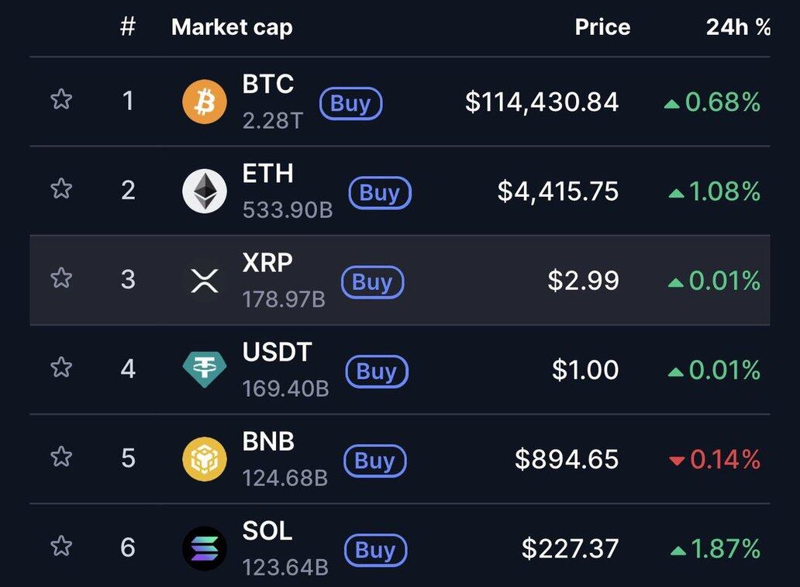Favorite XRP with its star icon
The height and width of the screenshot is (587, 800).
pyautogui.click(x=61, y=278)
